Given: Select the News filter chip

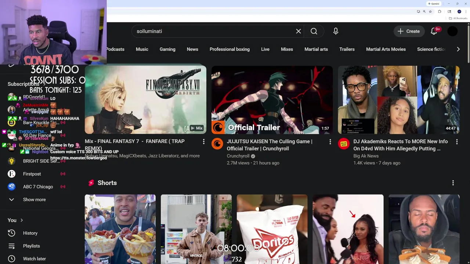Looking at the screenshot, I should pos(192,49).
